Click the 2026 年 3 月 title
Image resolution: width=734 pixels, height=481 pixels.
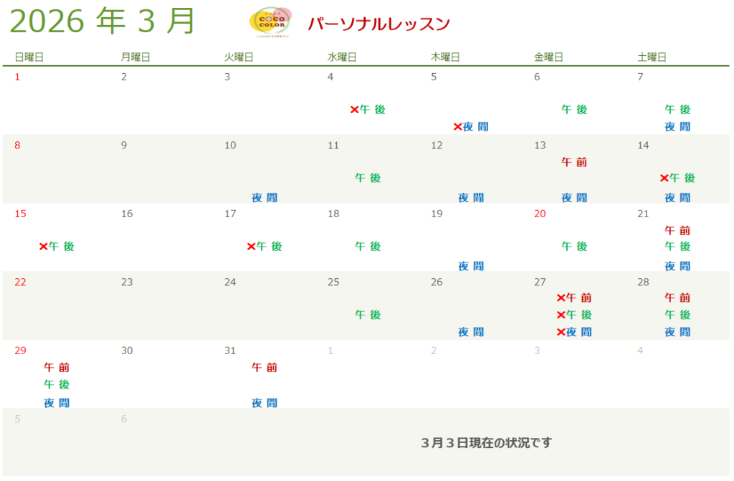pos(103,22)
